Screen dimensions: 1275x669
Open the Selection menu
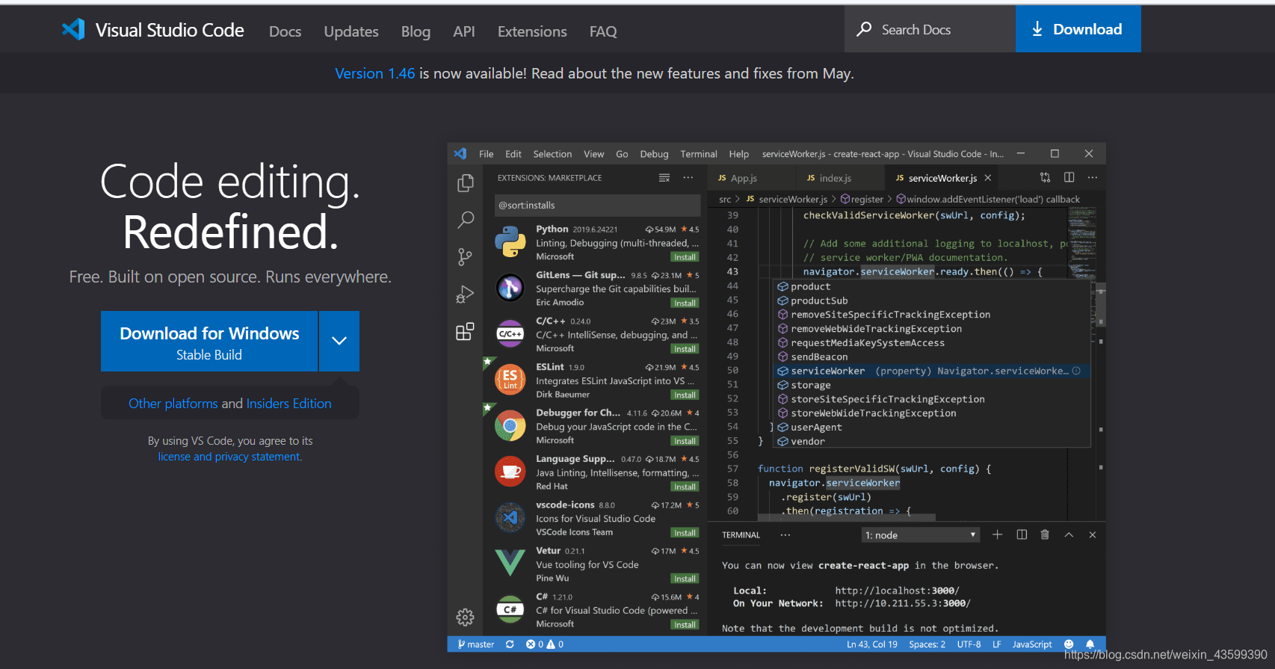tap(552, 154)
